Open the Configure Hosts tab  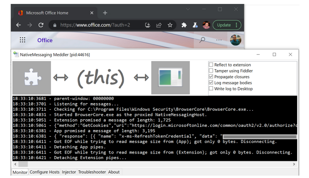click(x=44, y=172)
